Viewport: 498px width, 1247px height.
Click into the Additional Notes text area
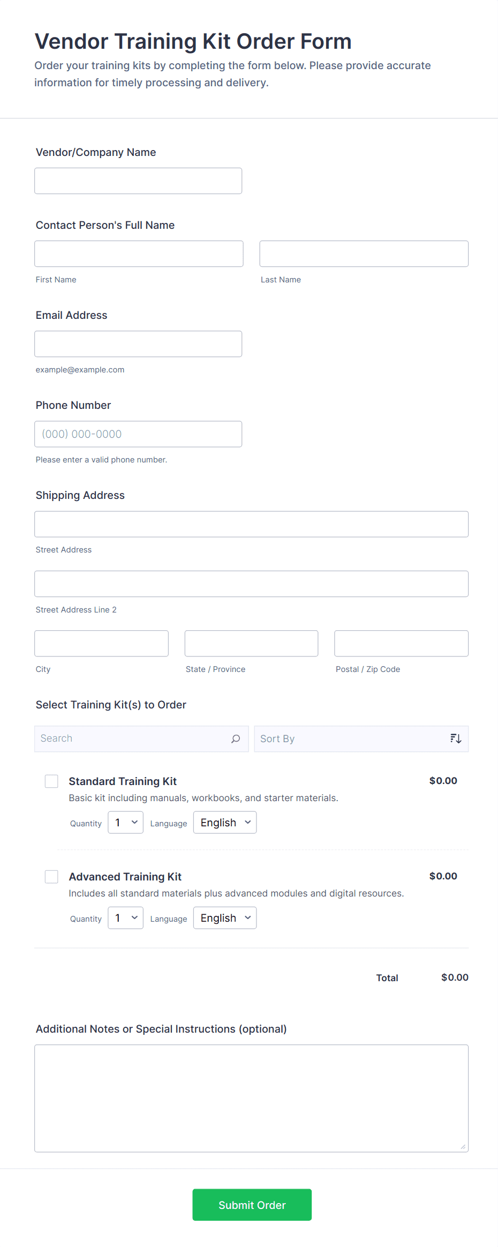pos(251,1099)
